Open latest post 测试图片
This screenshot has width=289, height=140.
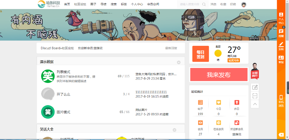coord(141,110)
